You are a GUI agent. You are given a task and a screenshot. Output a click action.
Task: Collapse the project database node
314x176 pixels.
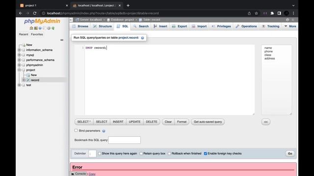(x=19, y=70)
